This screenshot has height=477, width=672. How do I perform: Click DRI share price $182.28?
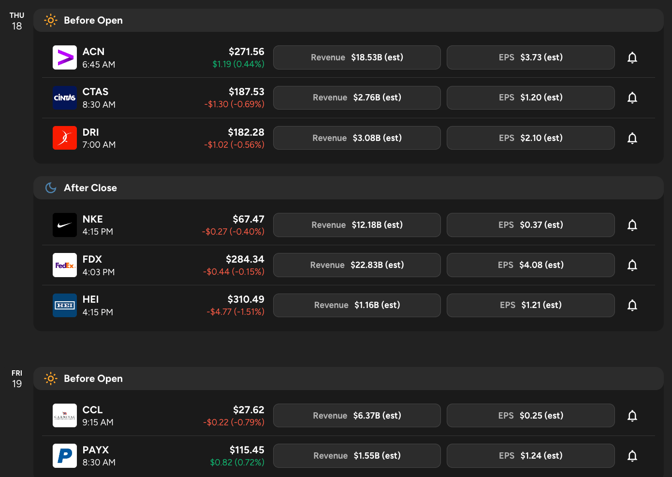tap(246, 132)
